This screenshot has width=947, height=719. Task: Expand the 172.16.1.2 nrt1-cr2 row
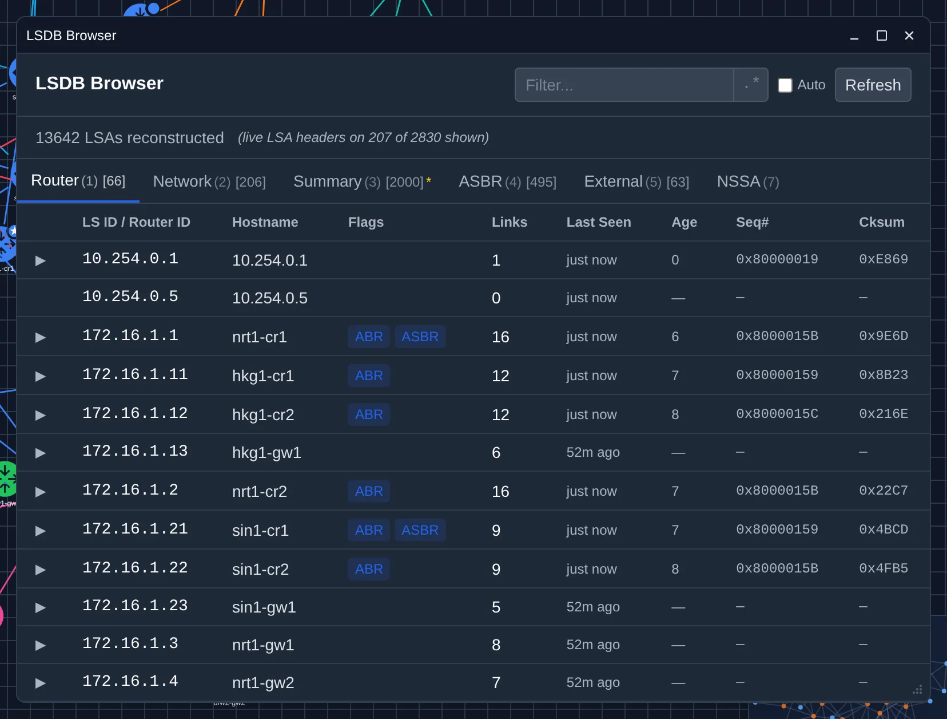40,492
